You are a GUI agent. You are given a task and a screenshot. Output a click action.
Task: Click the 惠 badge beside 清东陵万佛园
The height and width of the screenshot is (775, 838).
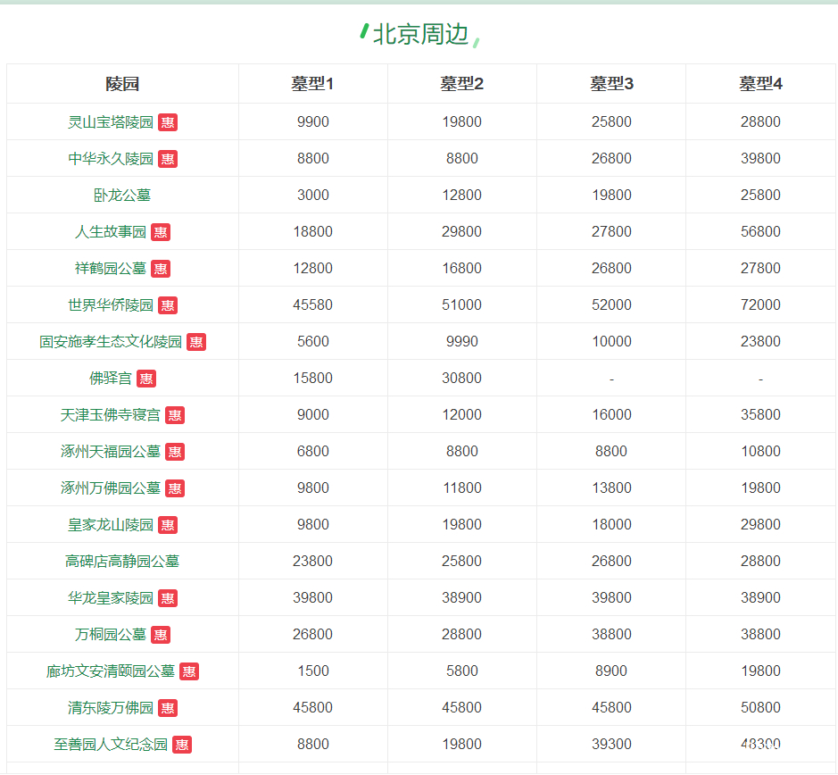pyautogui.click(x=168, y=708)
